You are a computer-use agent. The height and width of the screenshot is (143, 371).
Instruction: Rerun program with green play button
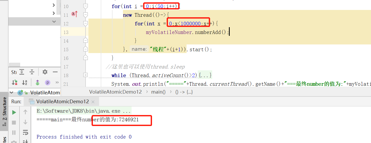[14, 112]
